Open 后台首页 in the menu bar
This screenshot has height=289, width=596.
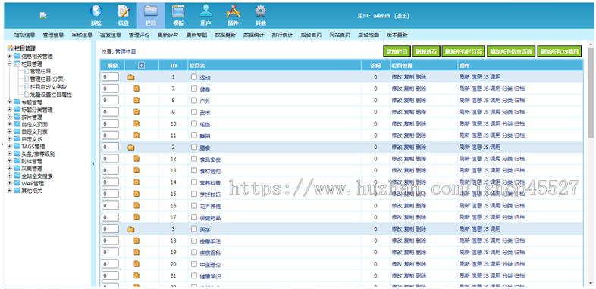tap(311, 35)
